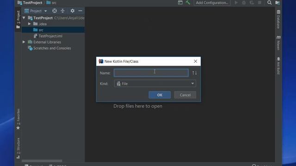Click Add Configuration button
Viewport: 296px width, 166px height.
212,3
